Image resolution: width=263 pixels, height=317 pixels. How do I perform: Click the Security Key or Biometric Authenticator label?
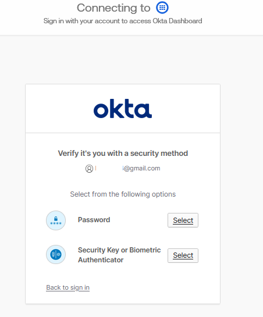119,255
